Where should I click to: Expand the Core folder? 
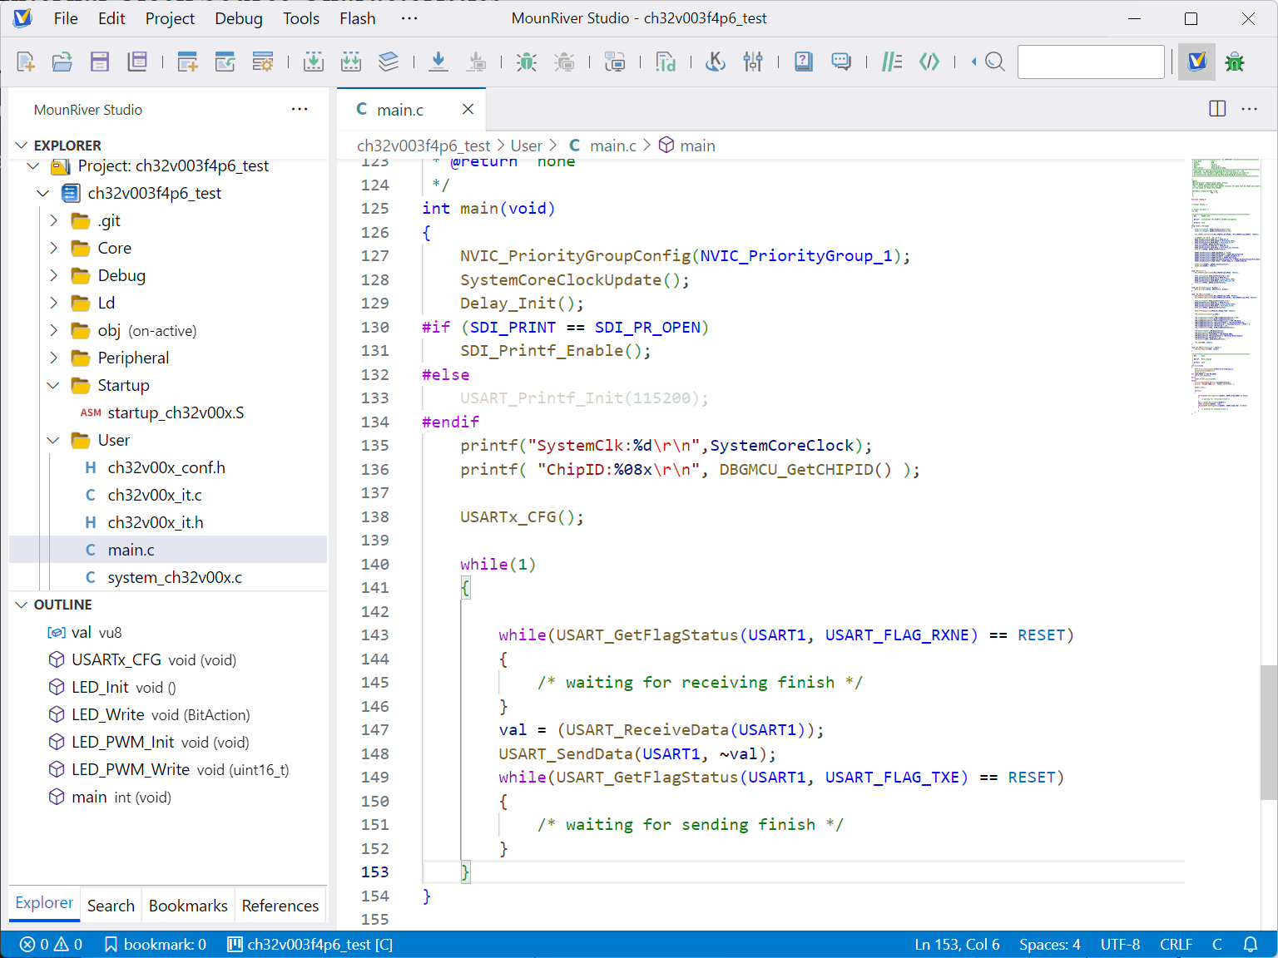click(53, 248)
